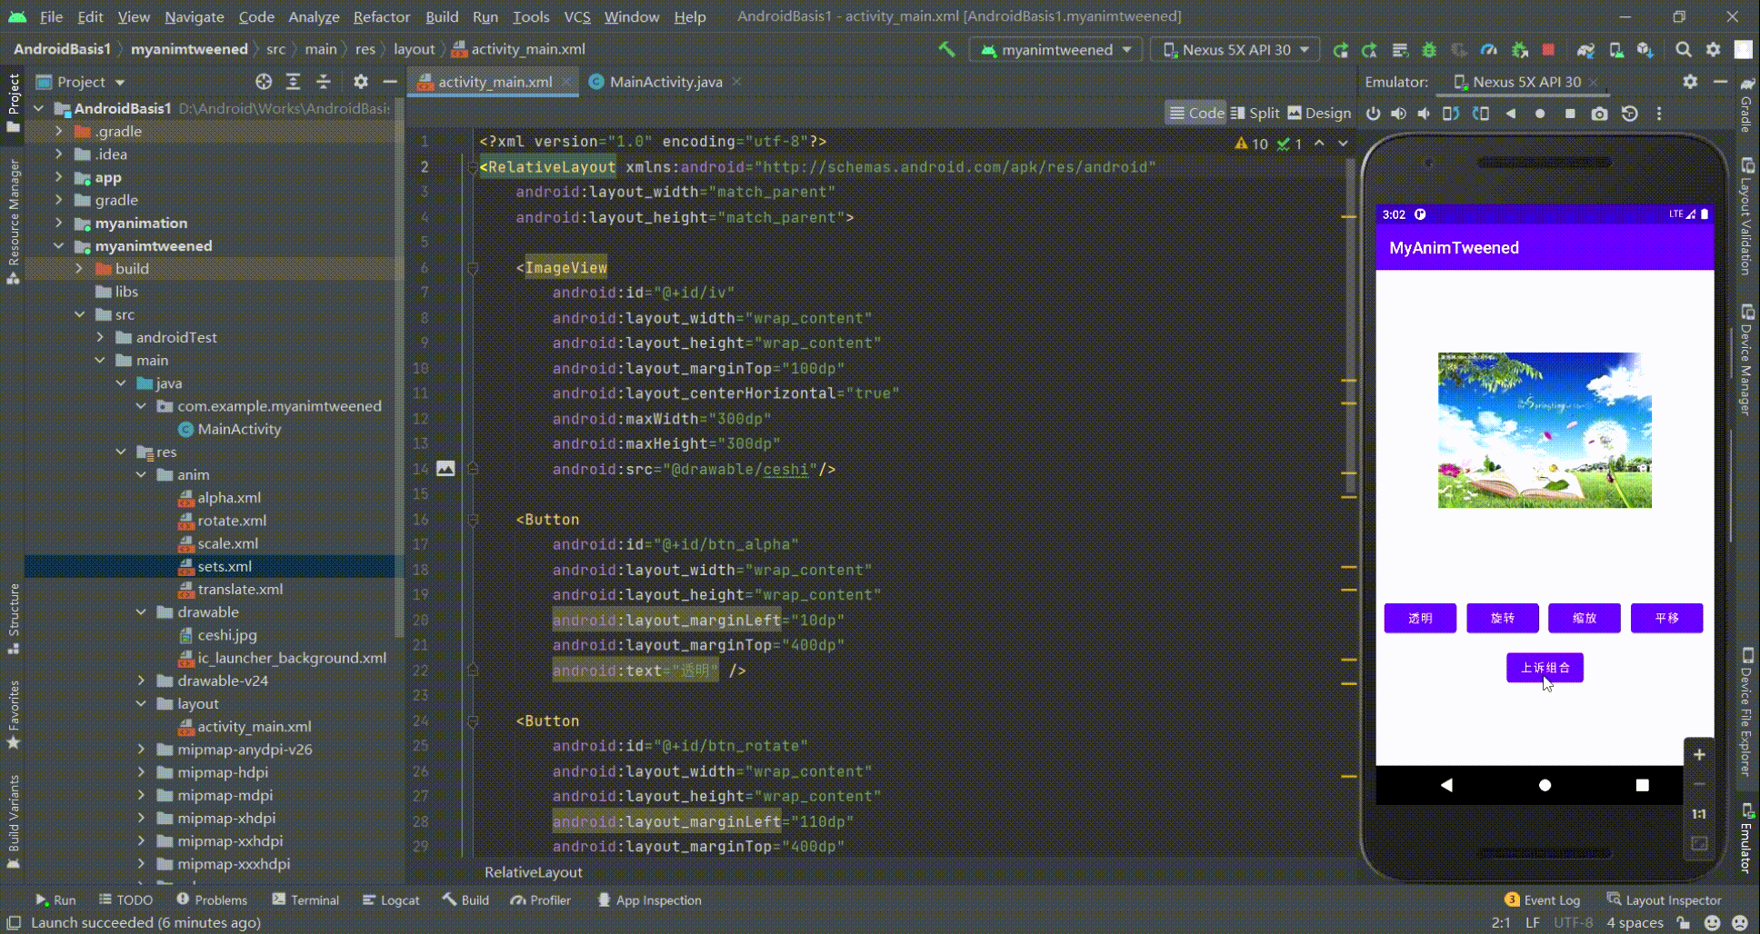Open Layout Inspector from bottom bar

click(x=1665, y=900)
